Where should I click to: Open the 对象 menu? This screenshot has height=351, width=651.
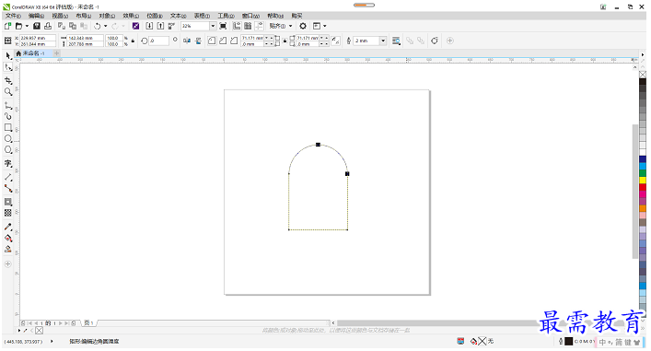[x=107, y=16]
